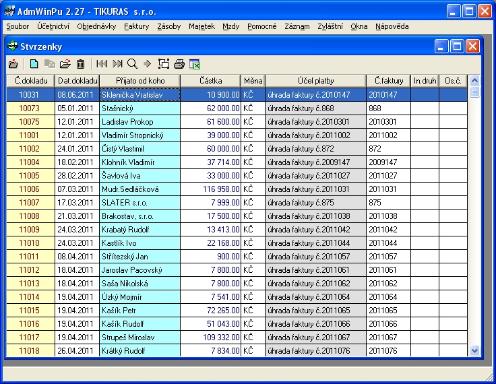Click the Os.č. column header
Screen dimensions: 496x384
click(x=453, y=81)
